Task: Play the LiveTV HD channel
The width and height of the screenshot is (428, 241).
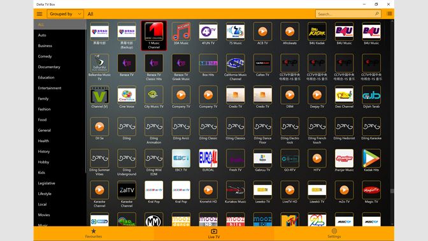Action: coord(290,192)
